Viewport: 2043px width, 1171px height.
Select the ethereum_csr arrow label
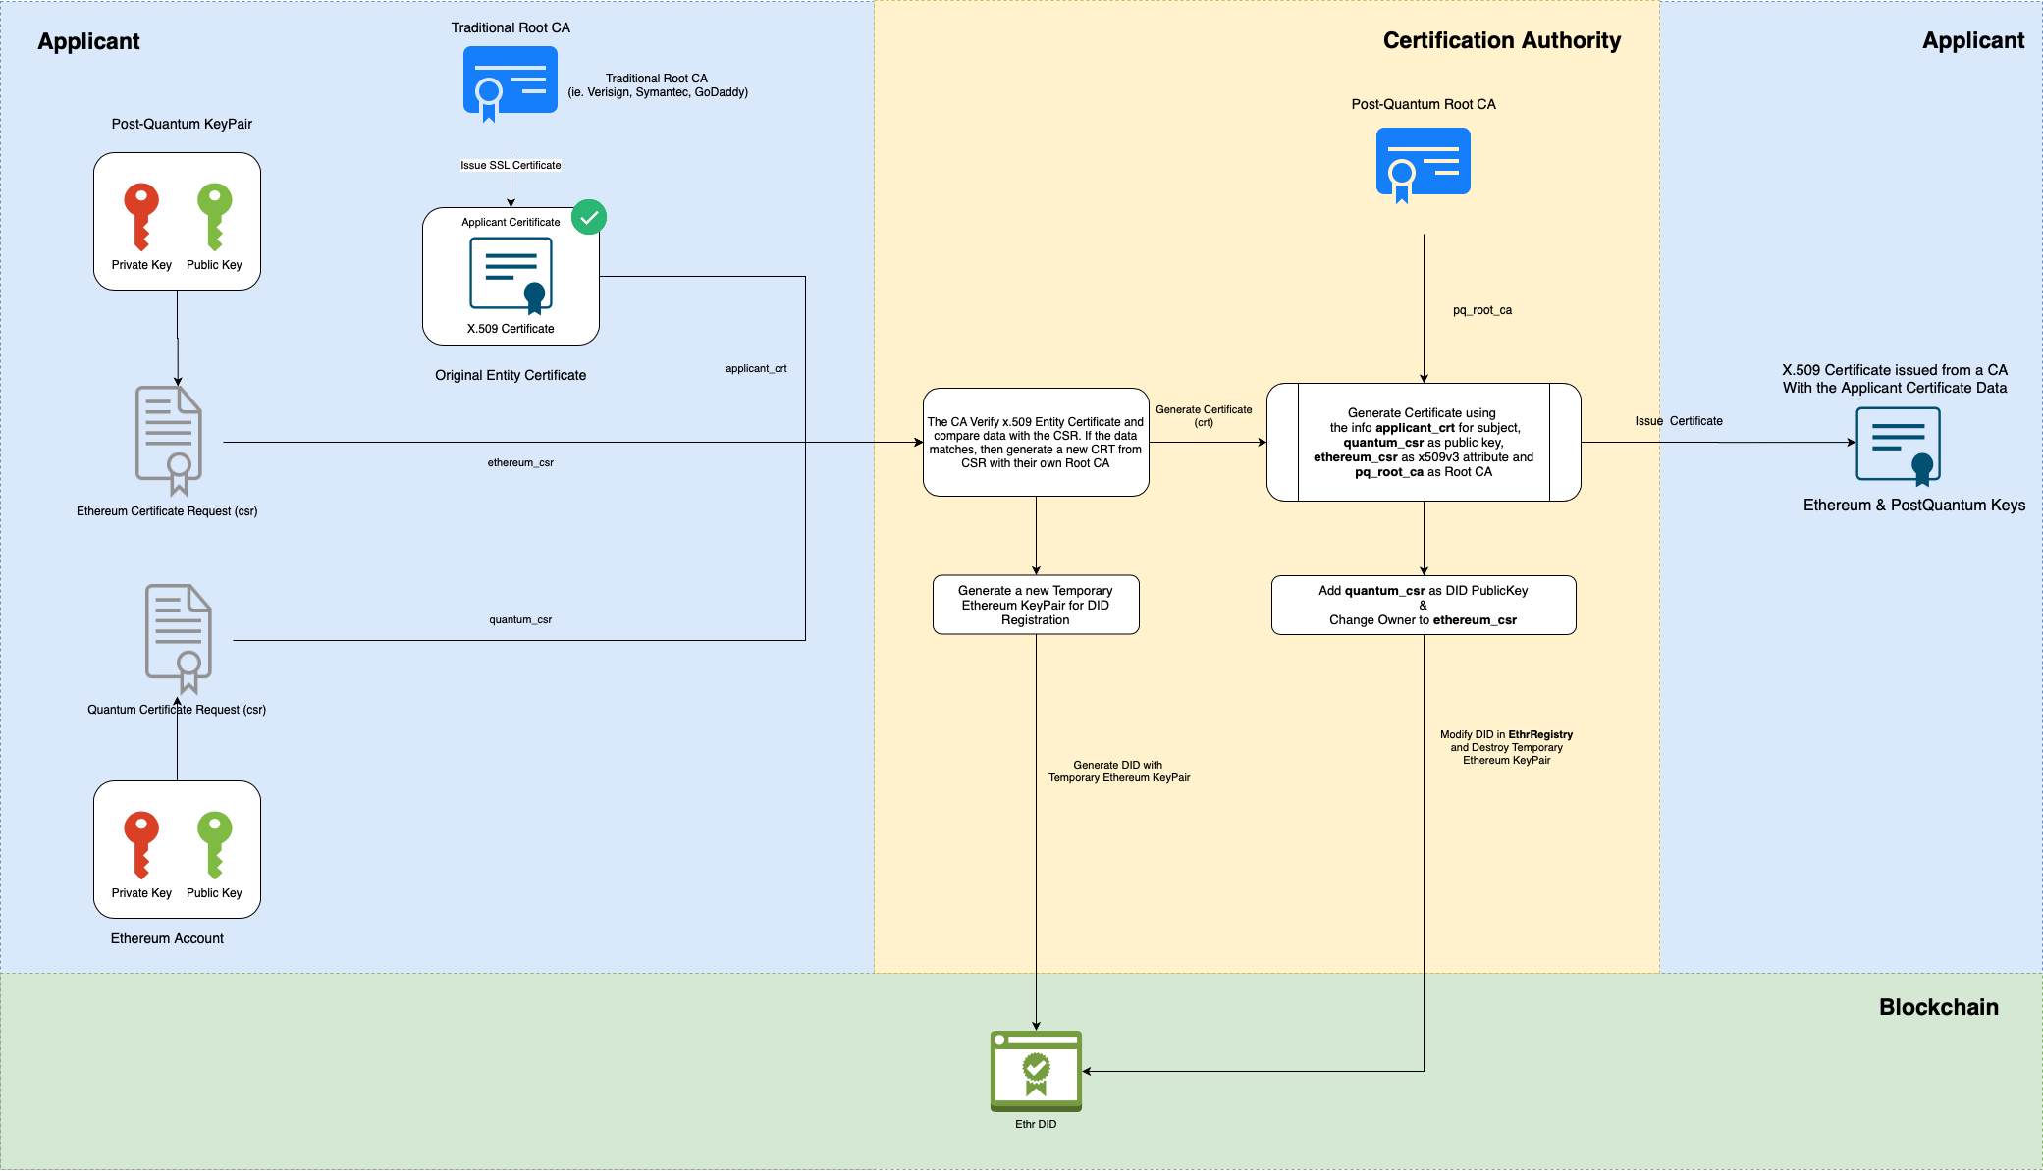click(x=520, y=462)
